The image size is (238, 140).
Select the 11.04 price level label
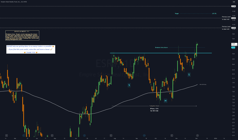(233, 6)
